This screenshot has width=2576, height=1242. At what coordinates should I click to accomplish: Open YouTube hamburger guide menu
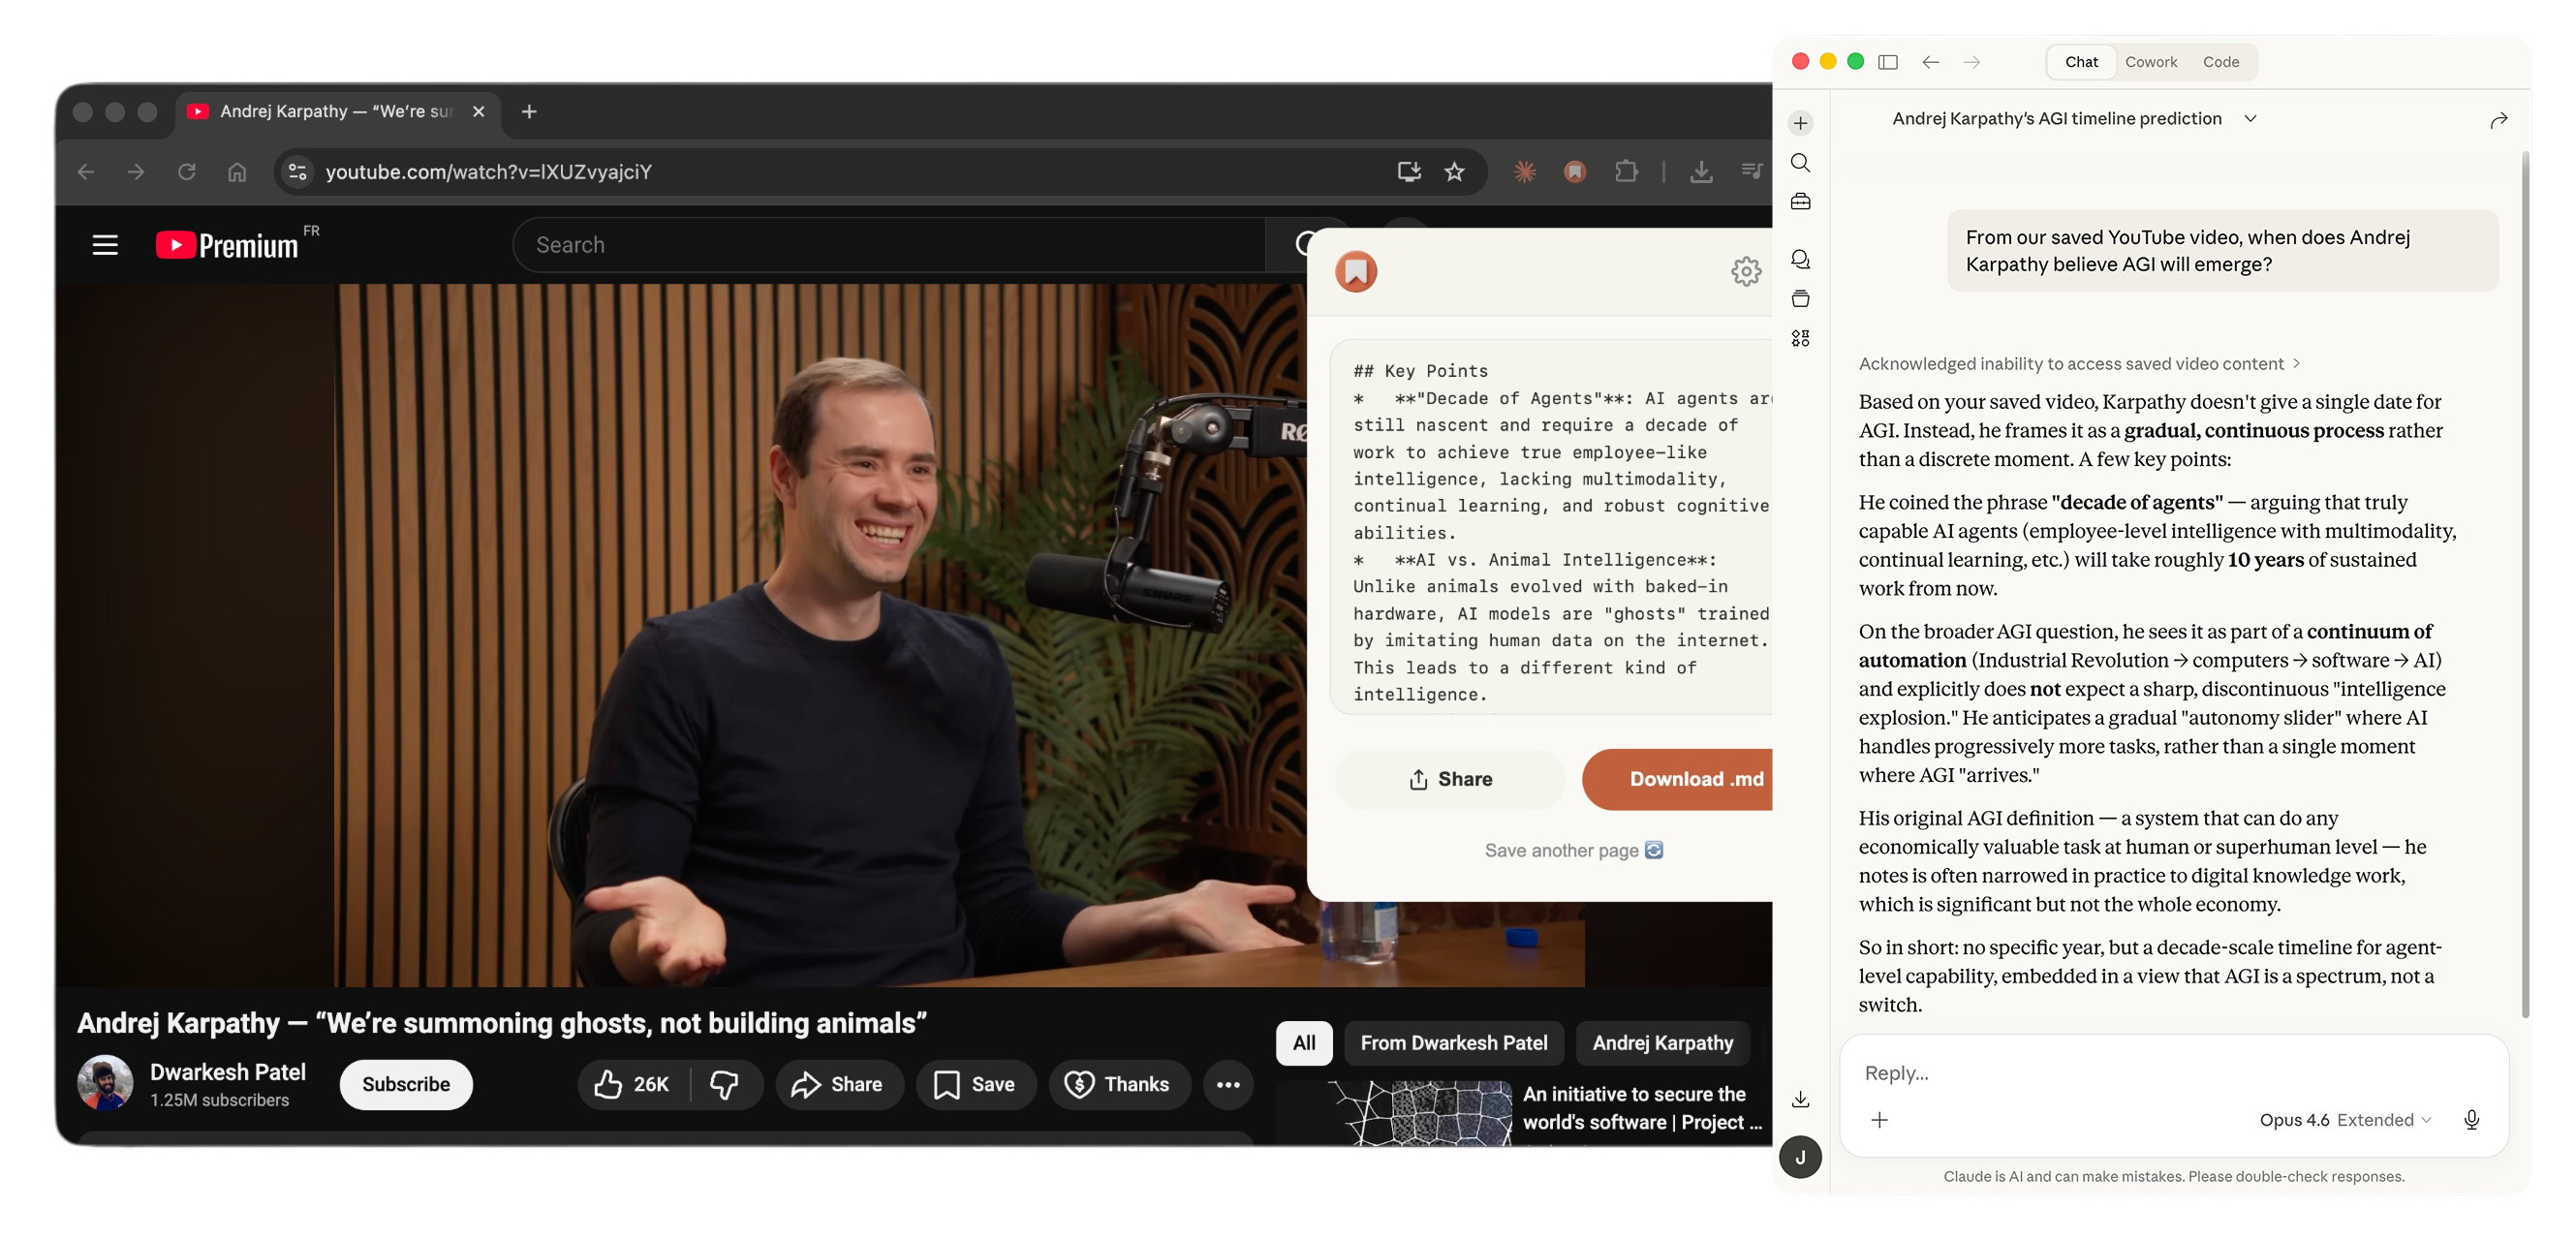tap(105, 245)
